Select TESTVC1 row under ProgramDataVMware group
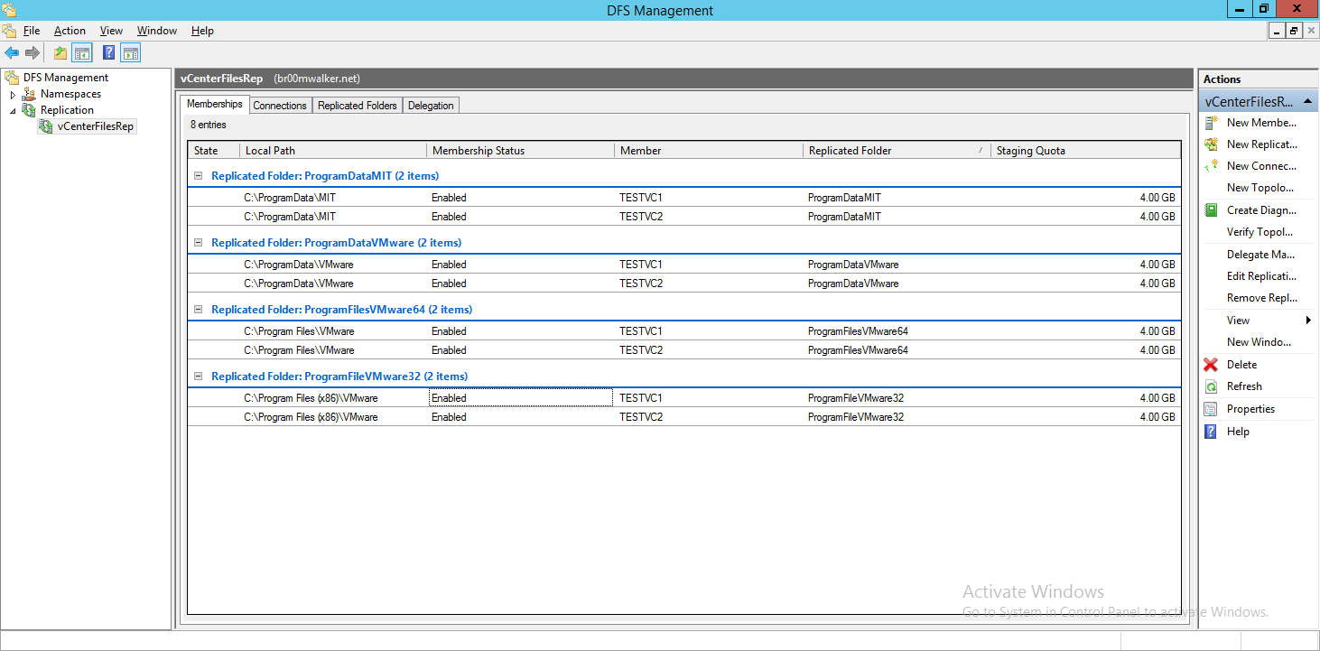1320x651 pixels. pos(683,265)
